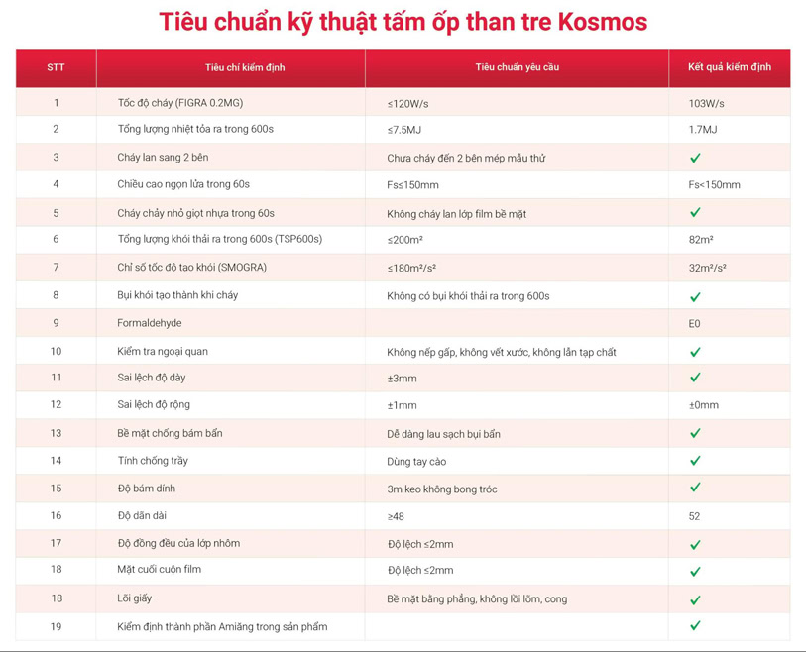Select the Formaldehyde result cell E0

694,323
